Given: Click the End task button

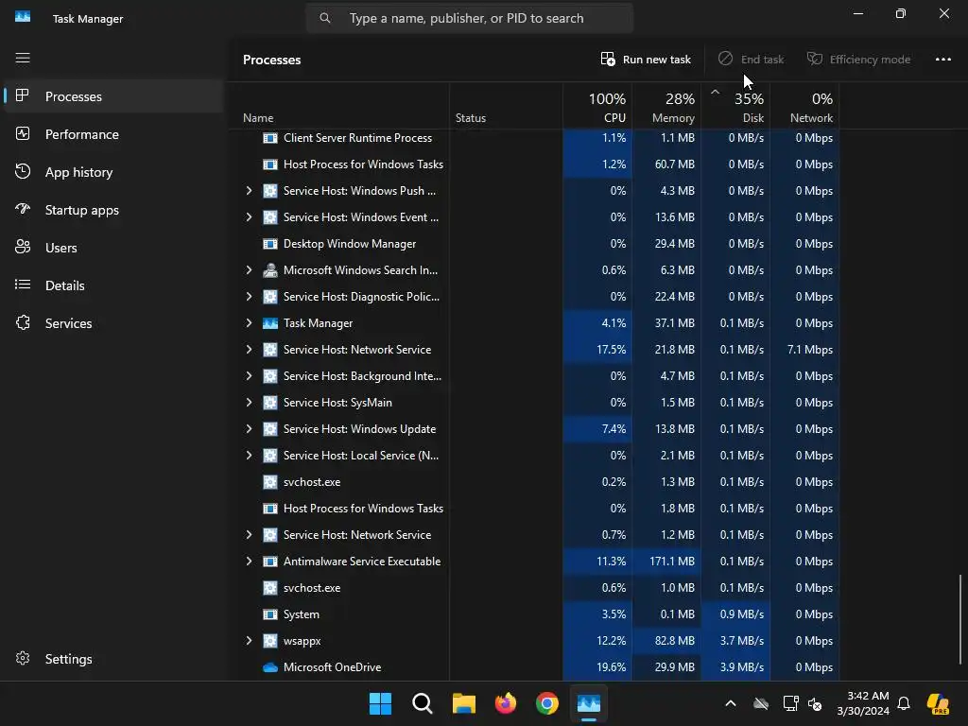Looking at the screenshot, I should (752, 60).
